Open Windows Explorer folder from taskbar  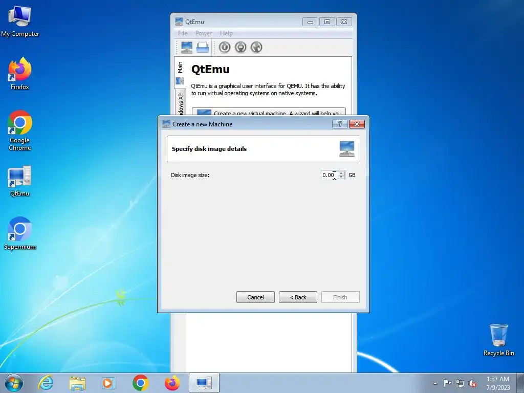coord(77,383)
